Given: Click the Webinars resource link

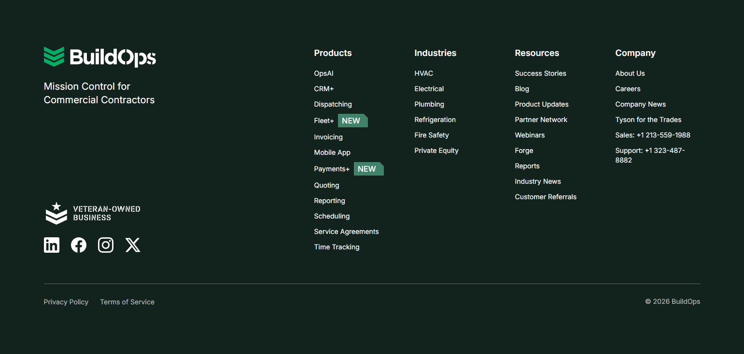Looking at the screenshot, I should pyautogui.click(x=530, y=135).
